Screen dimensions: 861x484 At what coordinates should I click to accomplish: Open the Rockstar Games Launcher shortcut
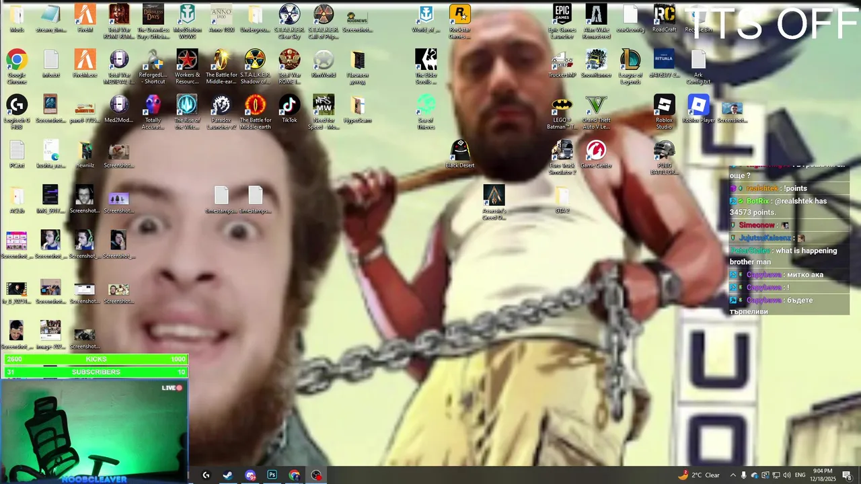click(x=460, y=22)
